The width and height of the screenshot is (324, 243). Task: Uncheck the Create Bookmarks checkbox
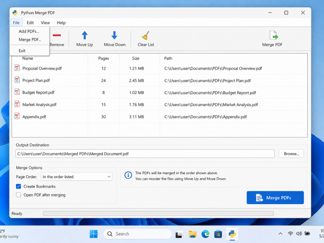point(18,186)
